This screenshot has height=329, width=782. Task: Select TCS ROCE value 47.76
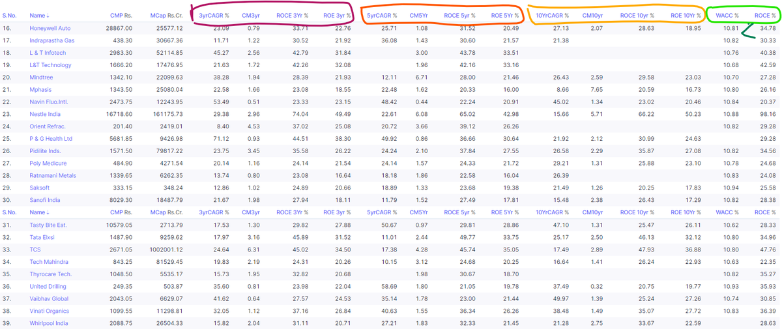[x=768, y=250]
